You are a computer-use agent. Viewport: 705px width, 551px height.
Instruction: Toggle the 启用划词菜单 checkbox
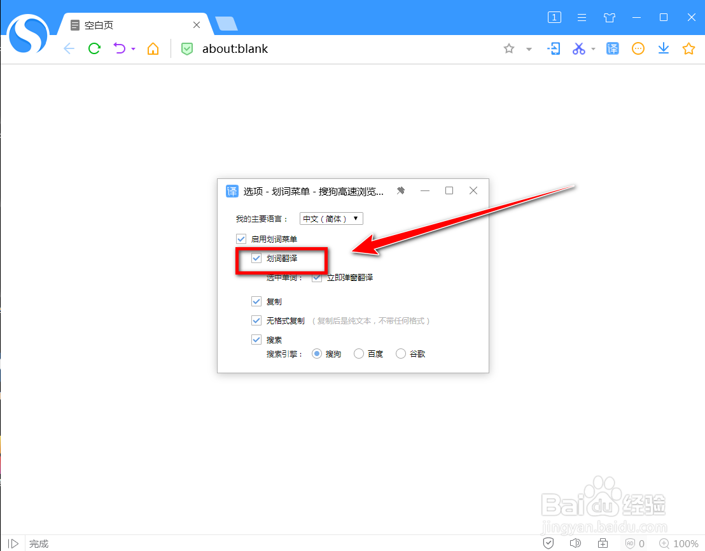pos(241,239)
